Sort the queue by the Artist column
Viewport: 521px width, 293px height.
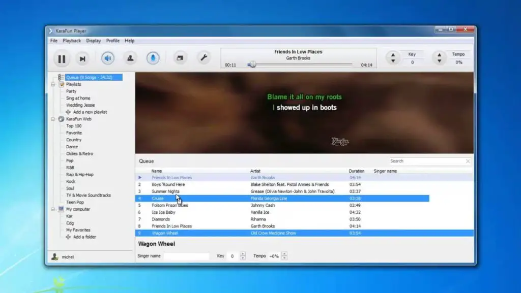pos(255,171)
